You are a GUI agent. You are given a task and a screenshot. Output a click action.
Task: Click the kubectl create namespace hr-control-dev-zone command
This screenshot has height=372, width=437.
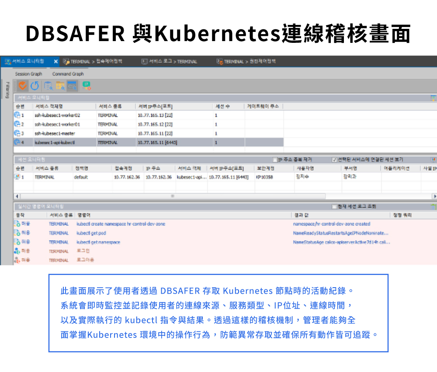click(x=121, y=224)
